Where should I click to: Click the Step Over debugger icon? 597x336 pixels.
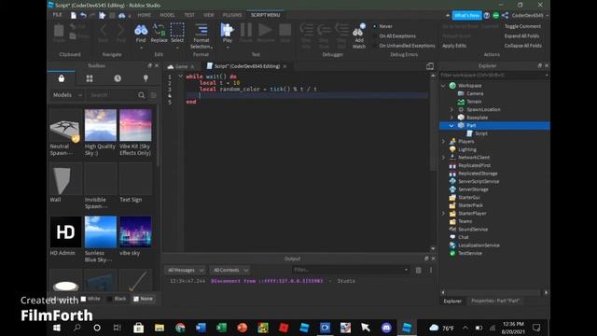[x=324, y=30]
